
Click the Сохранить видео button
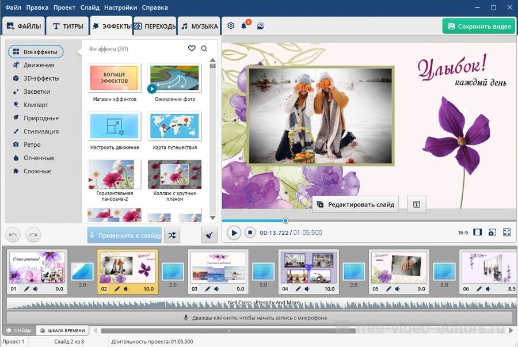(x=478, y=26)
